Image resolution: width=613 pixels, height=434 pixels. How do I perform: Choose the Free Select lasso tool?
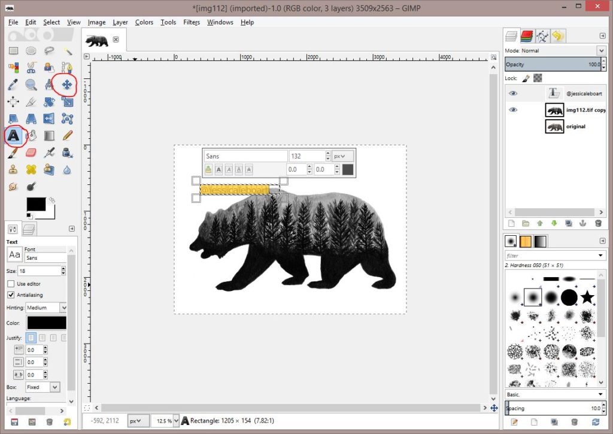pyautogui.click(x=49, y=51)
